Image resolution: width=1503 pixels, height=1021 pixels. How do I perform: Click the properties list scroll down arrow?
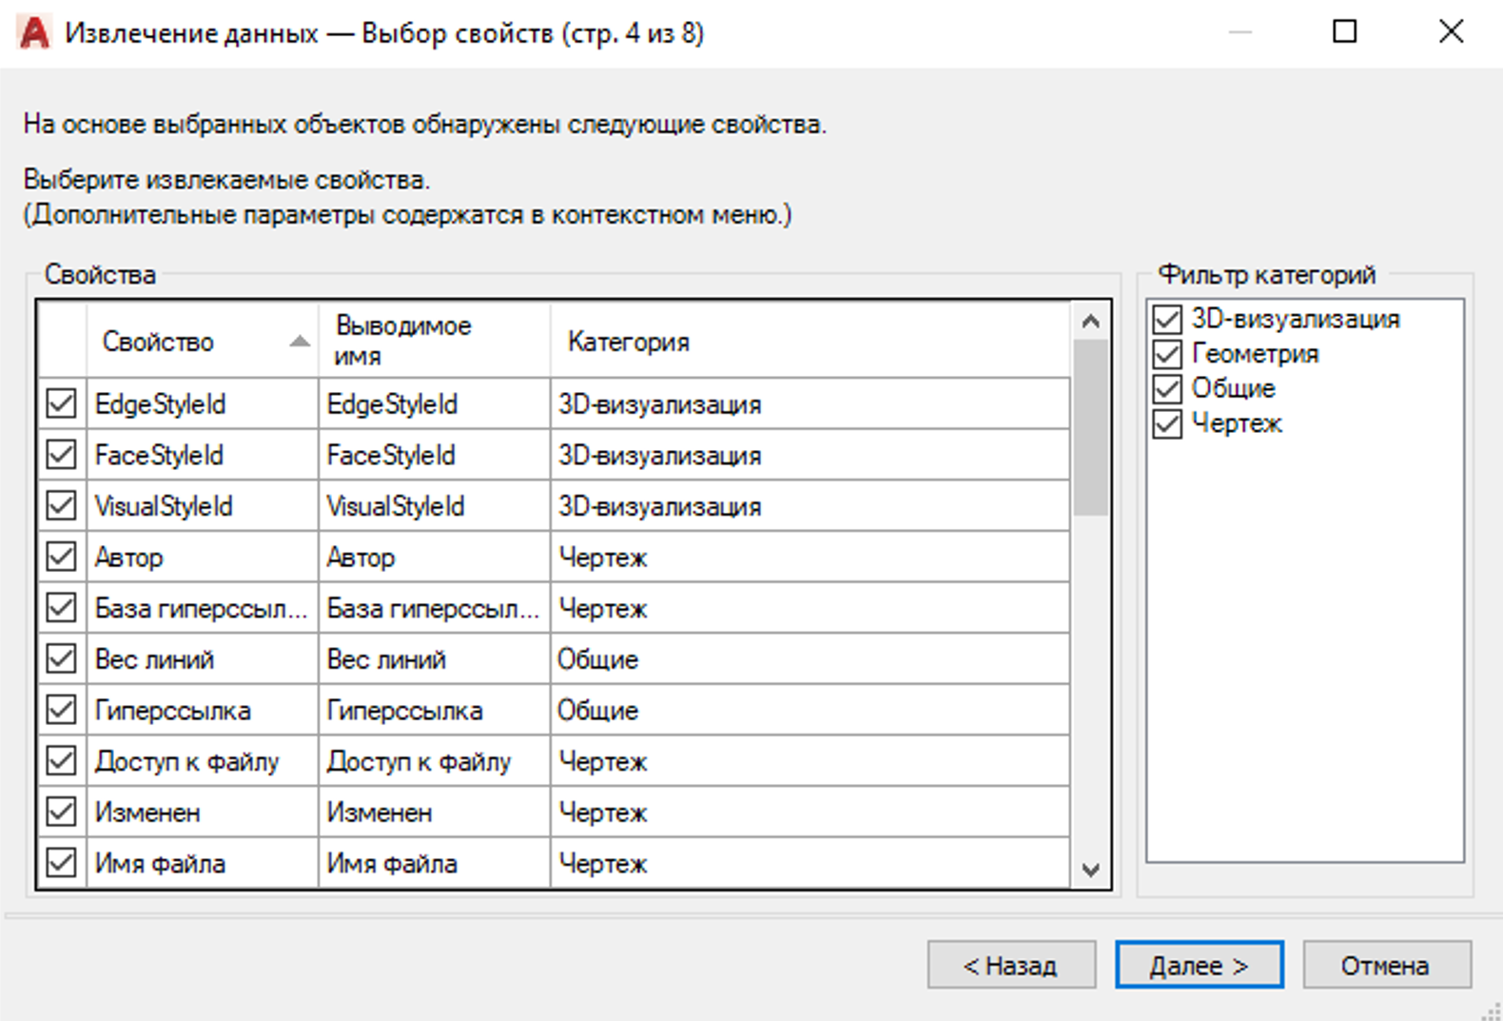(1091, 870)
